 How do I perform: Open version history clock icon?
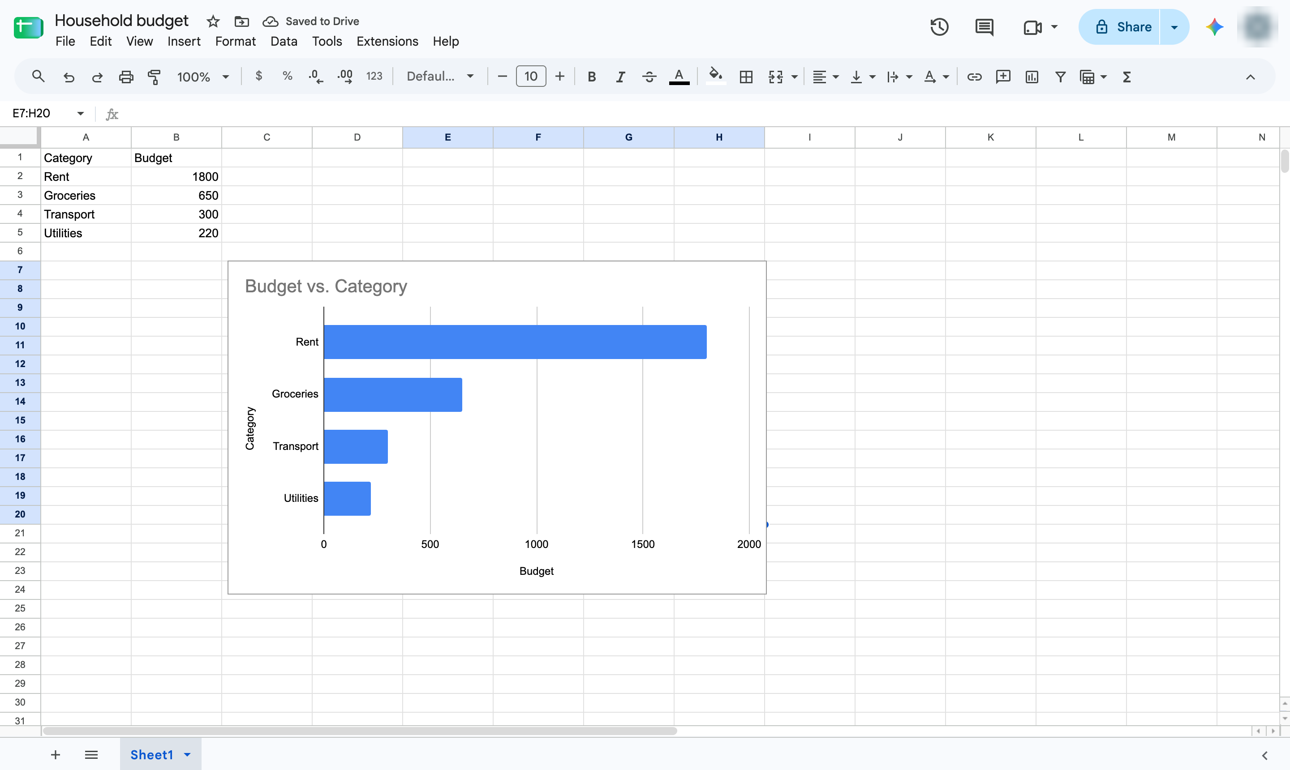pyautogui.click(x=940, y=27)
